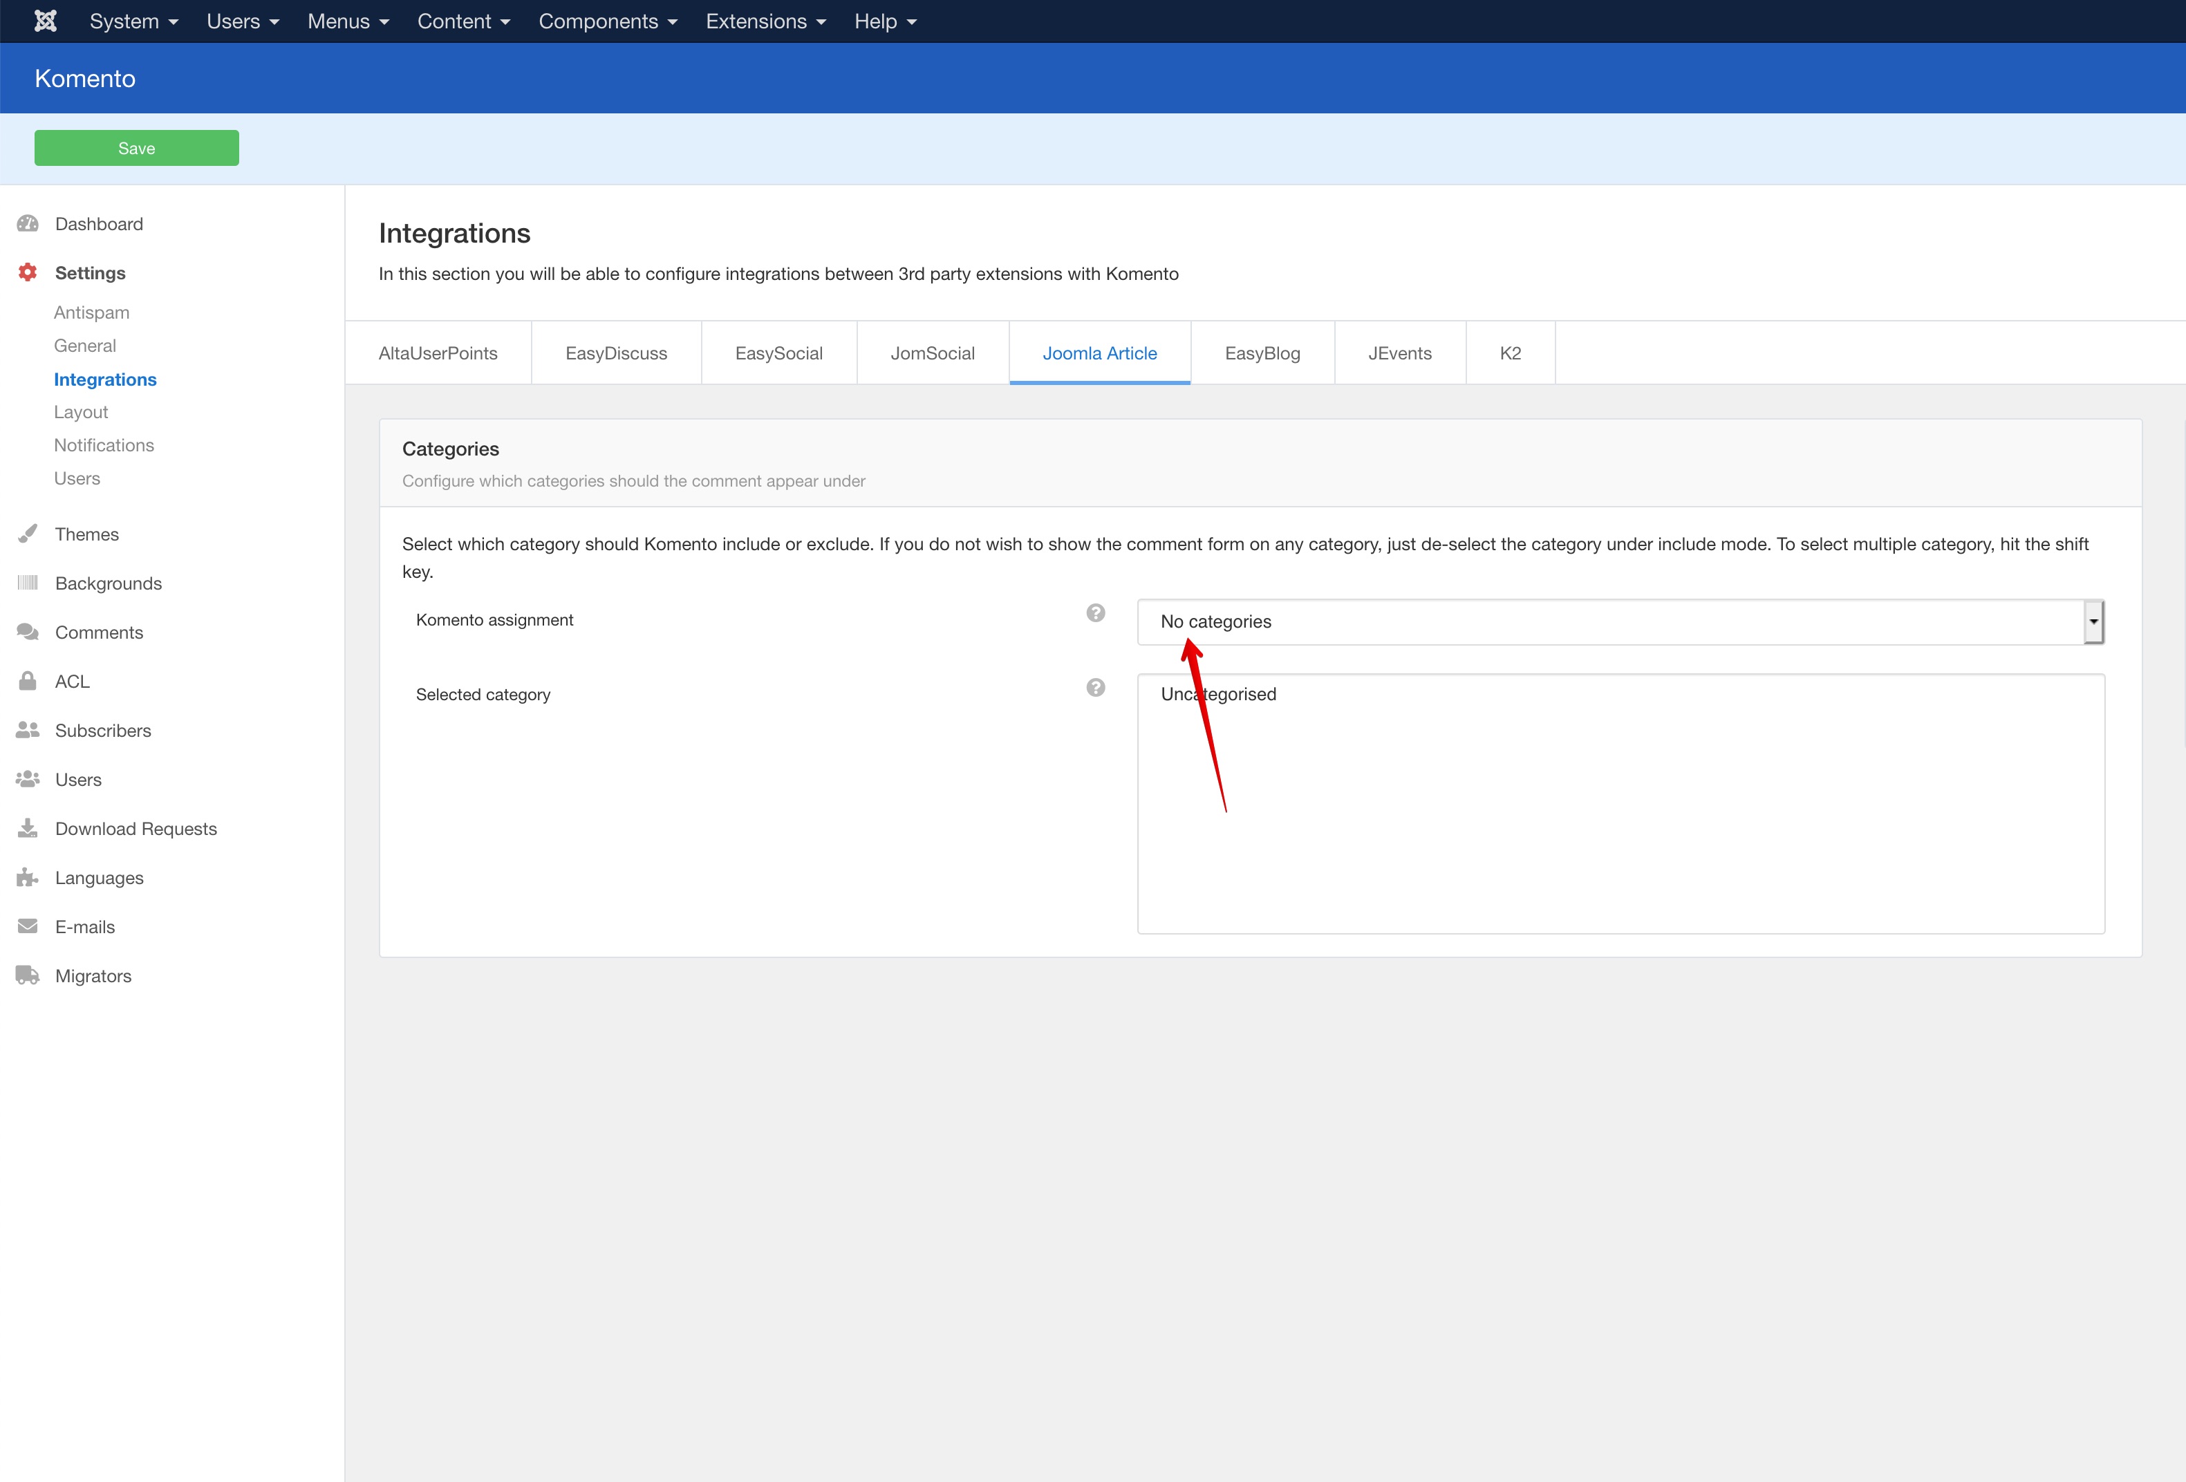Open Antispam settings
The width and height of the screenshot is (2186, 1482).
[91, 312]
